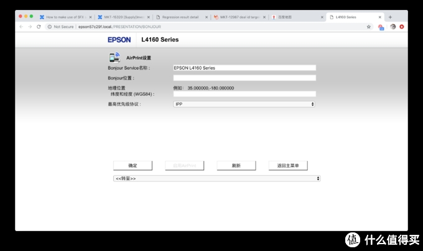Click the browser forward arrow
Screen dimensions: 423x251
[30, 27]
